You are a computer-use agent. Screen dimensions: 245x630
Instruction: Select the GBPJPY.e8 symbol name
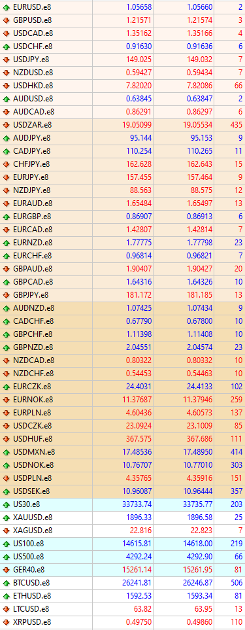31,295
